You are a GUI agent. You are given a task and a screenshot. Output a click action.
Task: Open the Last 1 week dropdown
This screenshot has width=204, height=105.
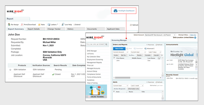pyautogui.click(x=137, y=86)
